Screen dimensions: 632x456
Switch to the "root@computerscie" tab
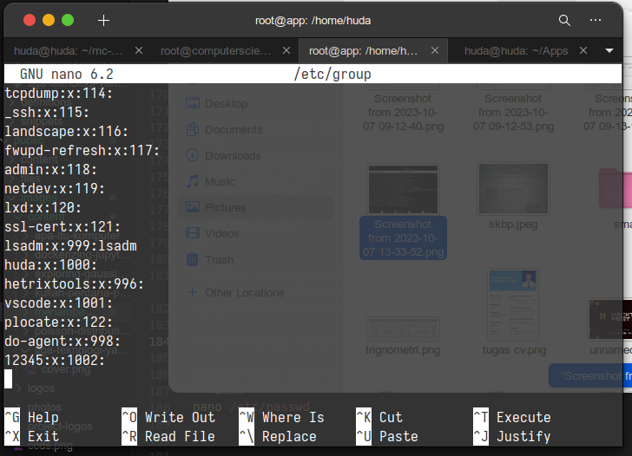(x=217, y=50)
